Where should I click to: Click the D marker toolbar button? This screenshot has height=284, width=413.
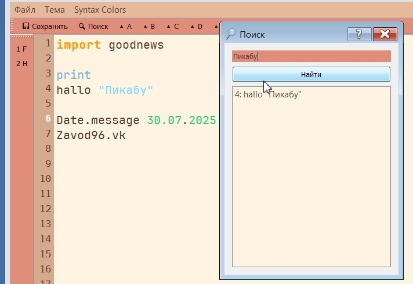point(196,26)
